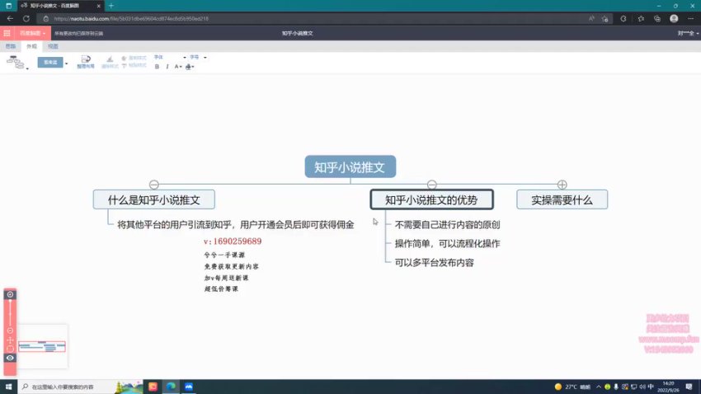Image resolution: width=701 pixels, height=394 pixels.
Task: Click the zoom level slider track
Action: pyautogui.click(x=10, y=313)
